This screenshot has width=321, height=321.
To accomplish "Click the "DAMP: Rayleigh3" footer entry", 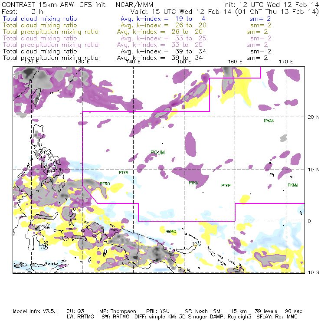I will click(x=231, y=317).
